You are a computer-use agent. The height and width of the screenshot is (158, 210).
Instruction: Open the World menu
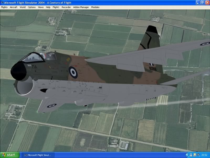click(x=23, y=7)
